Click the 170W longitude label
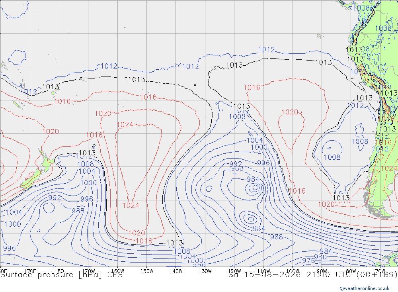Viewport: 398px width, 292px height. (89, 271)
